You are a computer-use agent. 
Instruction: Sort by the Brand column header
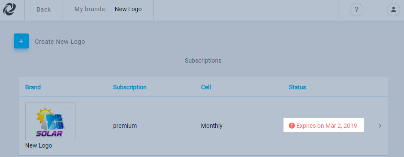click(33, 87)
